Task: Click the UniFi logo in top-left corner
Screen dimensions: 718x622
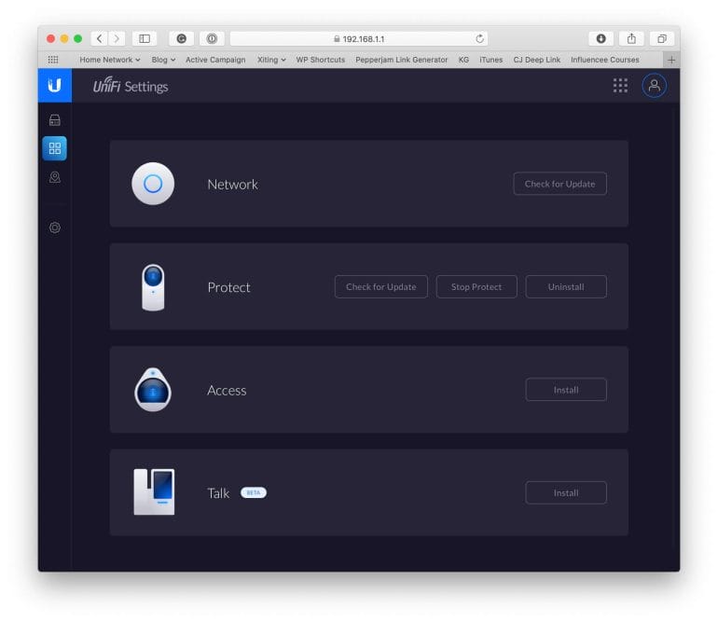Action: pyautogui.click(x=54, y=85)
